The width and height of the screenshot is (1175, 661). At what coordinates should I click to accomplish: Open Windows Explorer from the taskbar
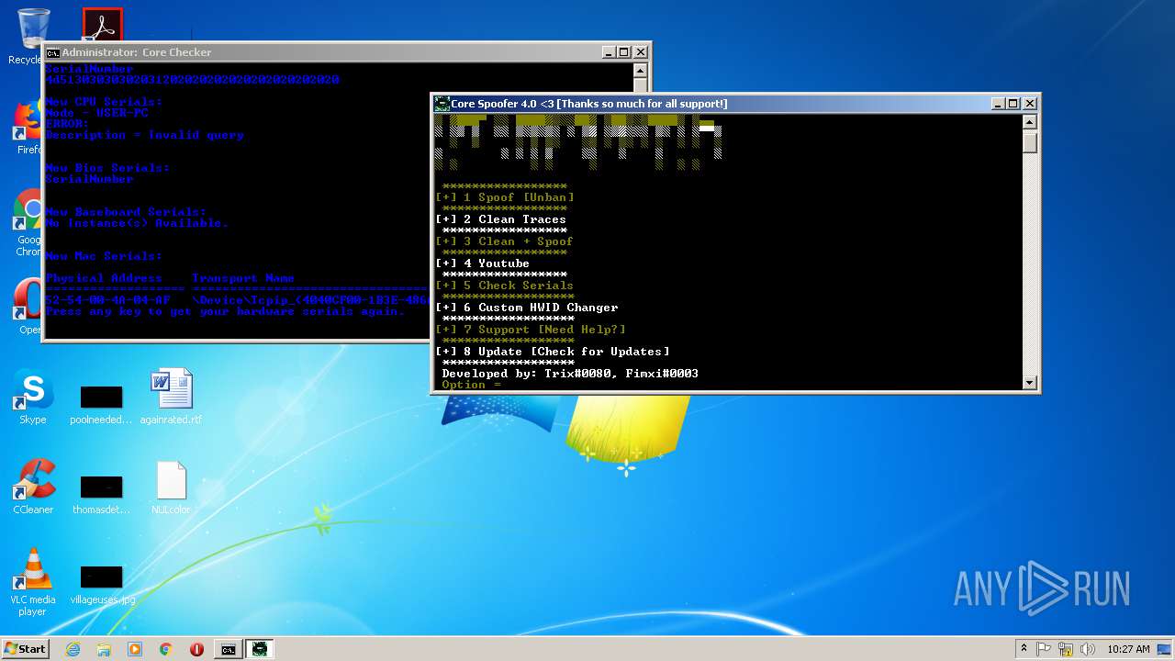tap(104, 649)
